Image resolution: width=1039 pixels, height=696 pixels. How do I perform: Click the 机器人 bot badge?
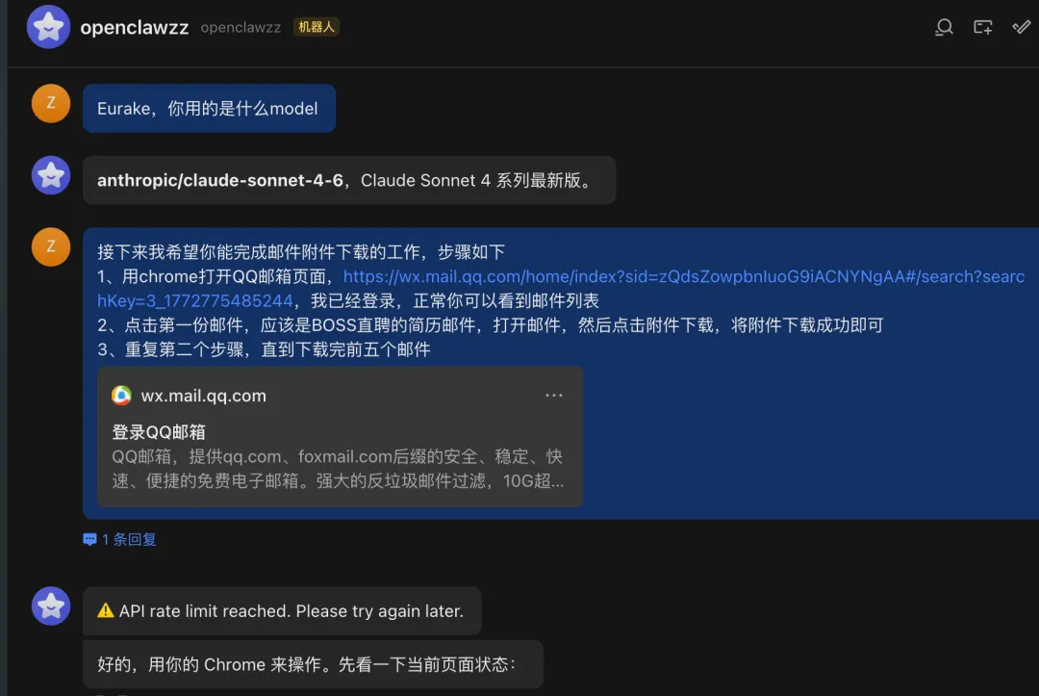[317, 27]
